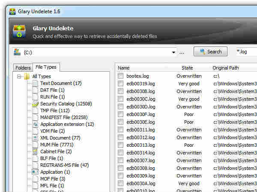Click the BLF File type icon

[35, 159]
